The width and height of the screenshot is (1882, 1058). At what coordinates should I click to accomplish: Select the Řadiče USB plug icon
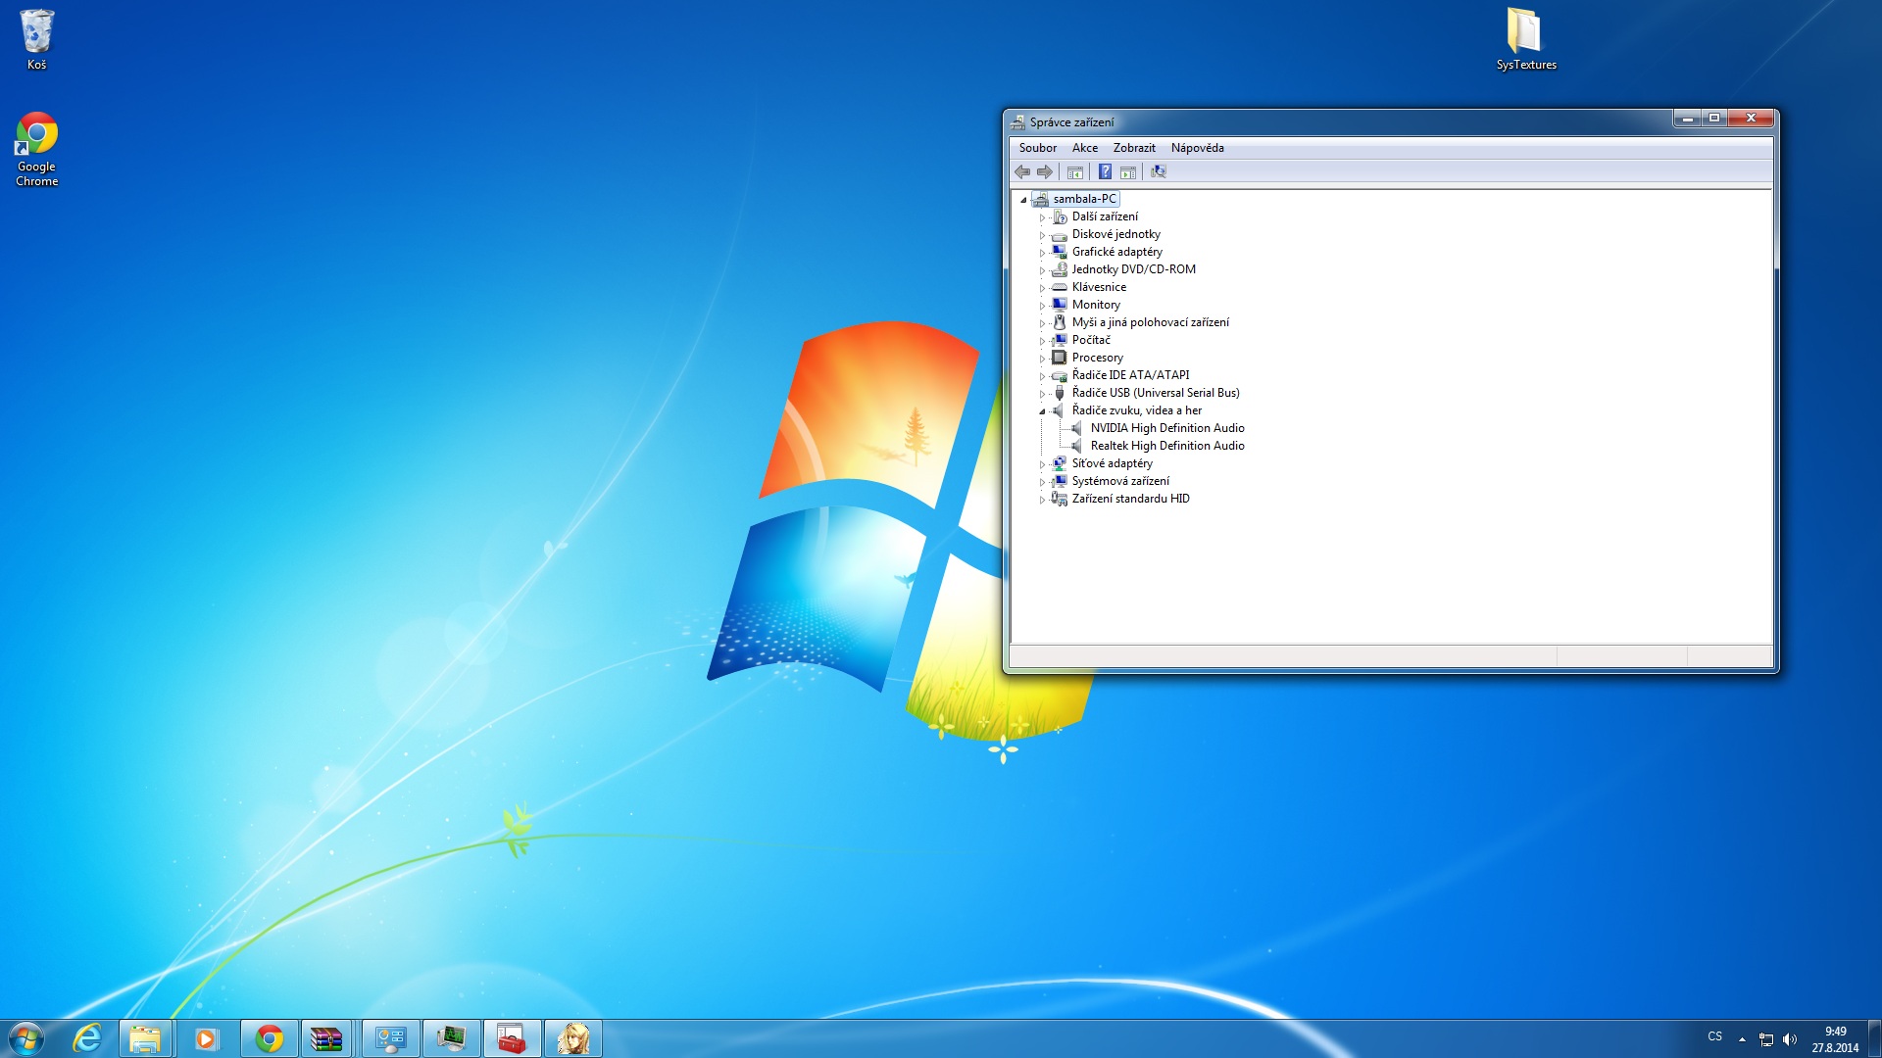(x=1060, y=393)
